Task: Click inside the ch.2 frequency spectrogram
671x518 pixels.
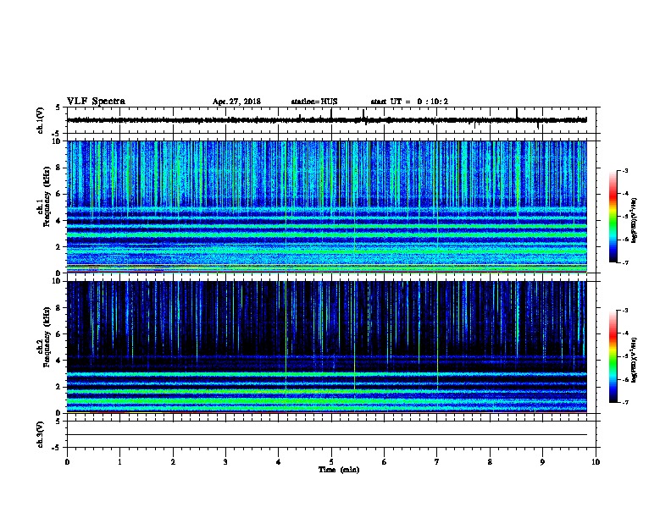Action: click(327, 347)
